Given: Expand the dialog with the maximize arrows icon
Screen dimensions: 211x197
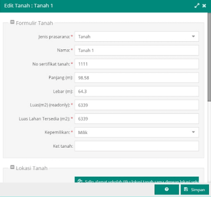Looking at the screenshot, I should (x=197, y=6).
